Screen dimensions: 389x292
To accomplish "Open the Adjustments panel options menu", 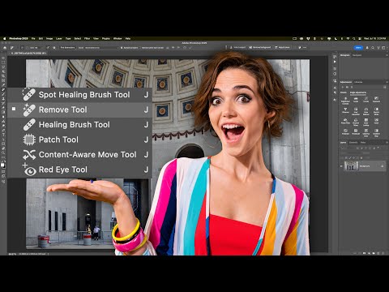I will (387, 82).
